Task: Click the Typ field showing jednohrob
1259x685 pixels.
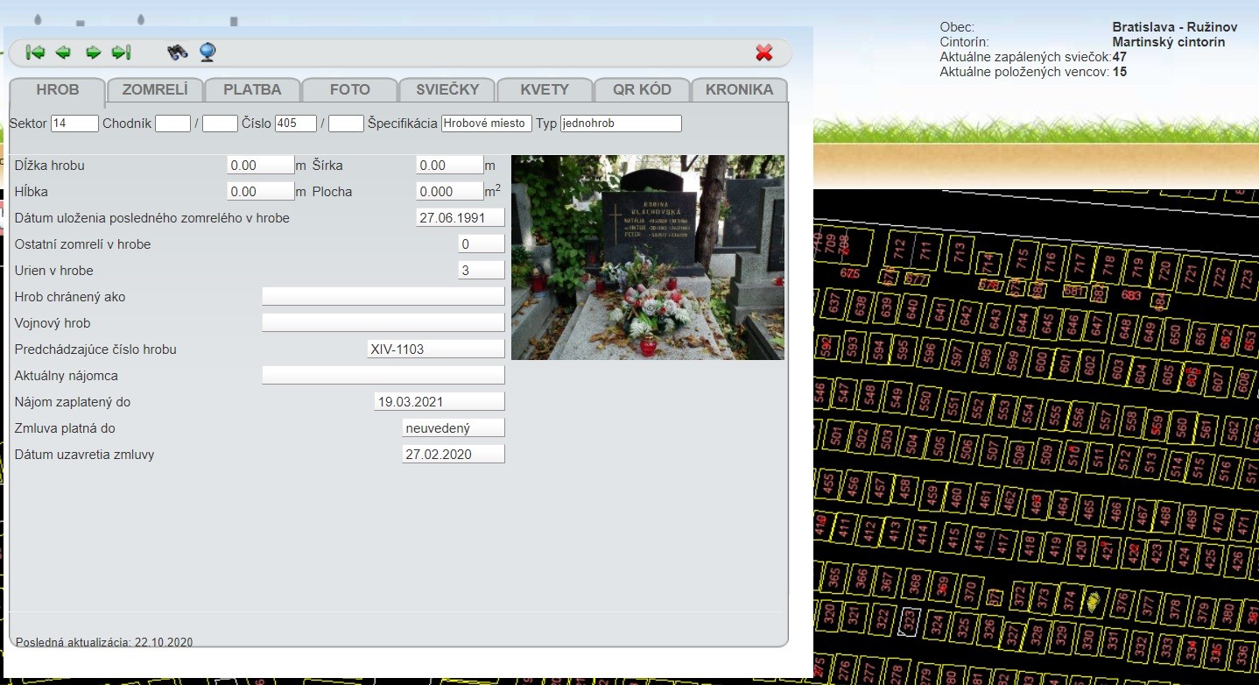Action: [620, 124]
